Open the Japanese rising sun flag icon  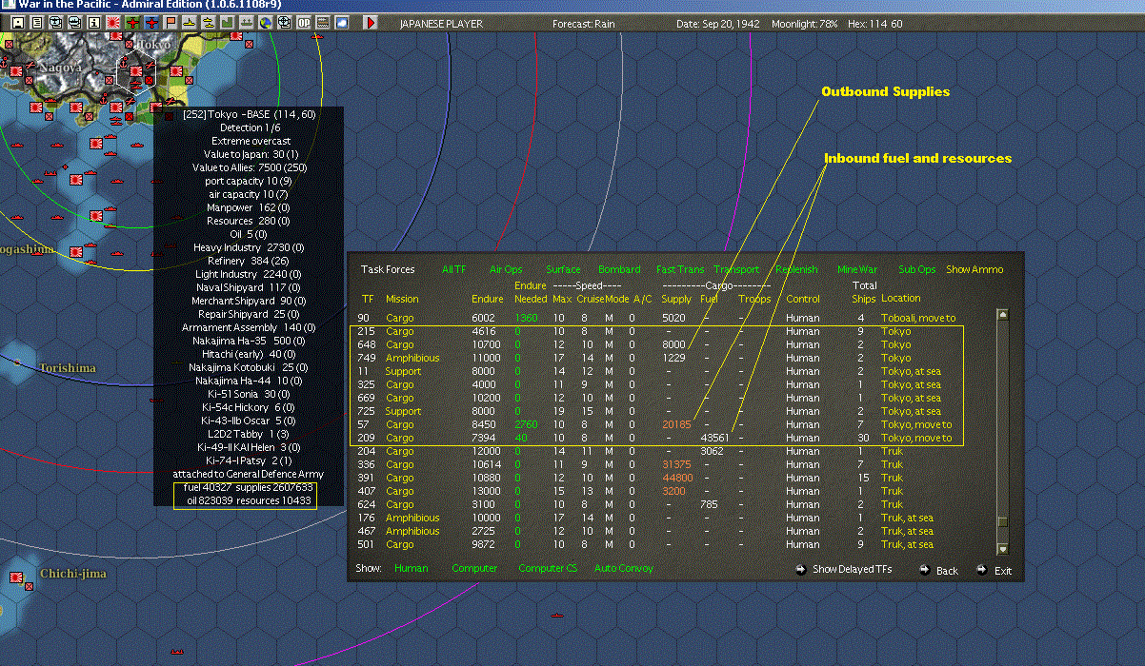[112, 23]
